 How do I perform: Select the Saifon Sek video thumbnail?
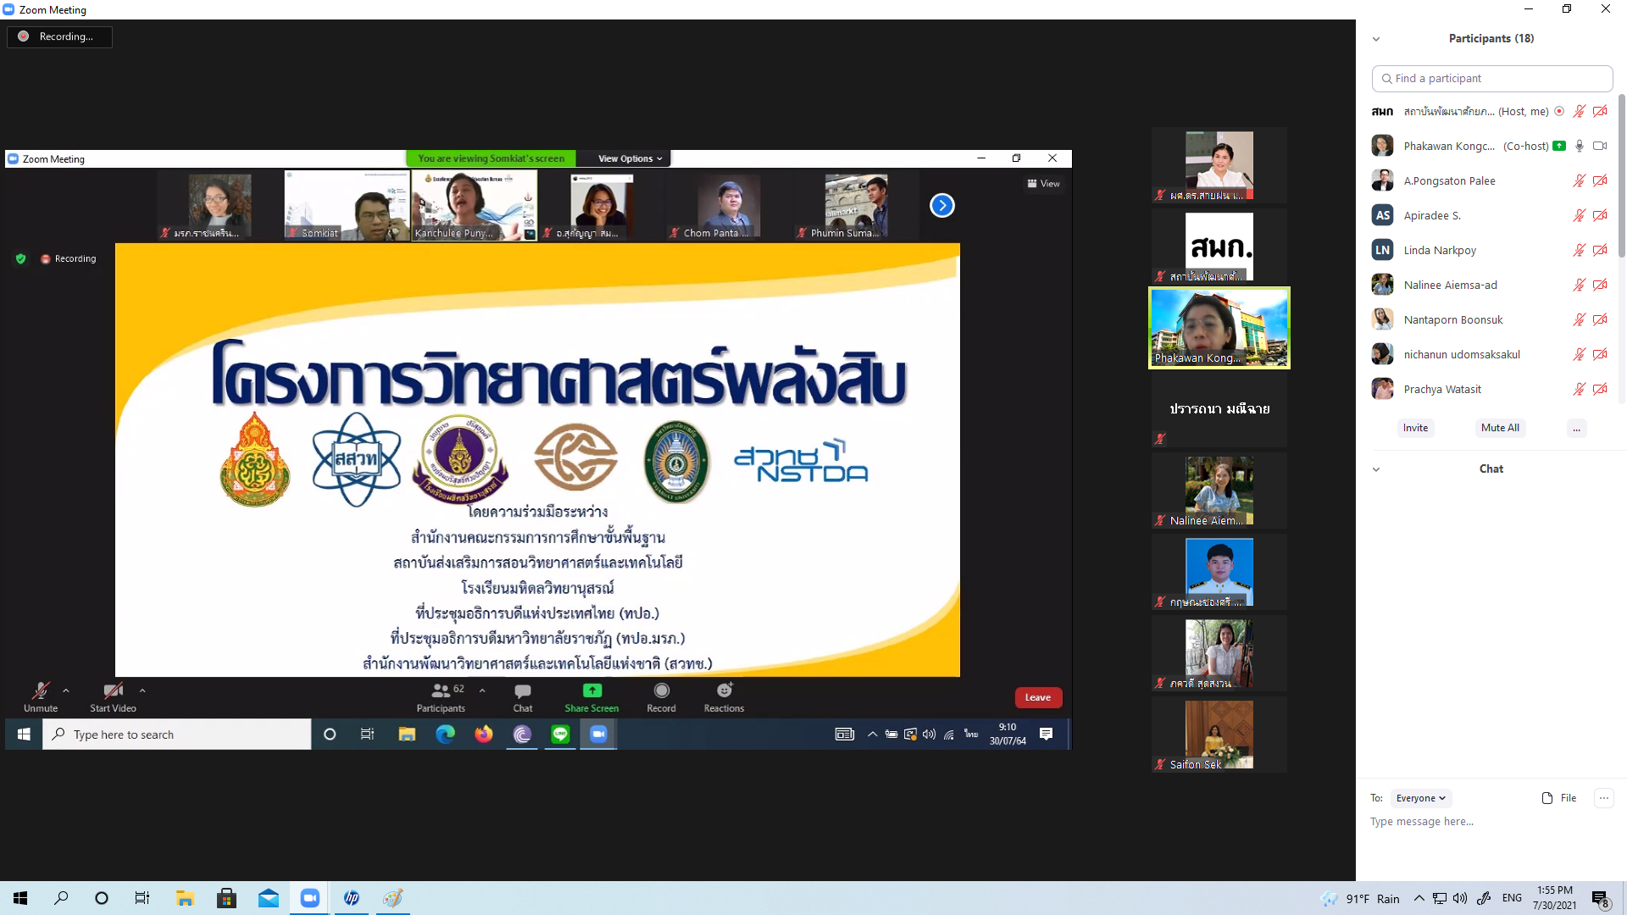(x=1219, y=735)
